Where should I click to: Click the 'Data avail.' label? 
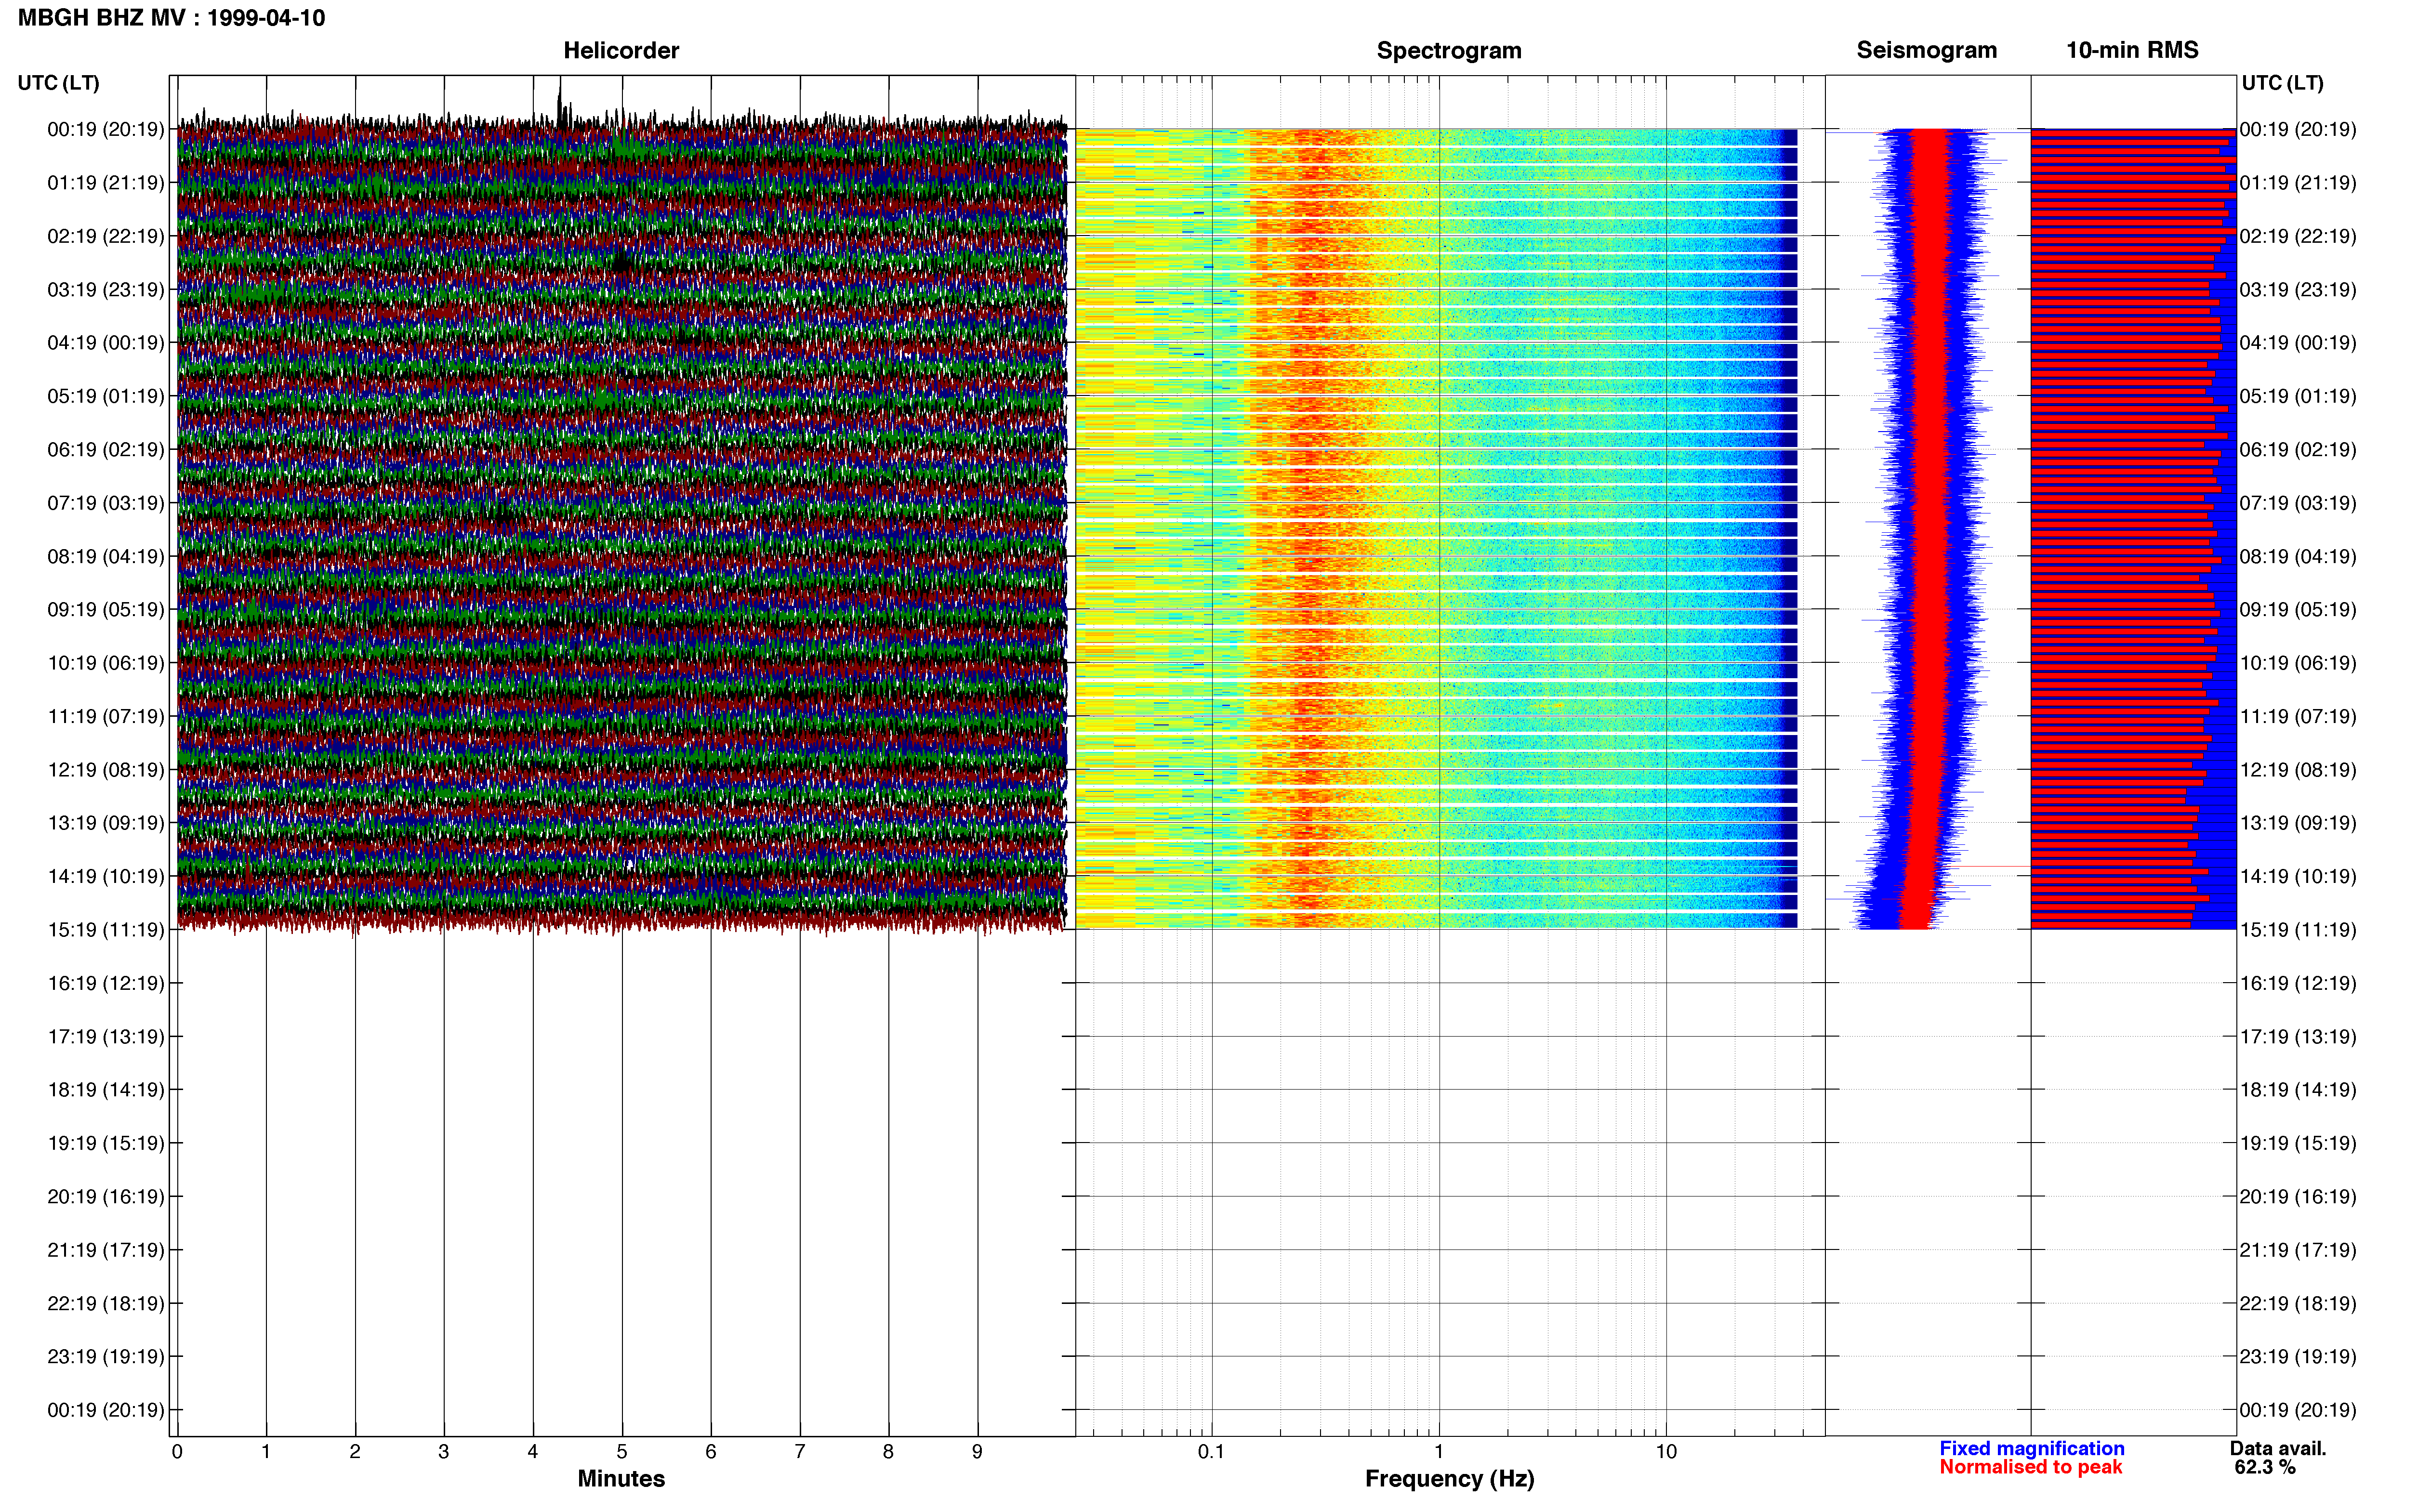click(2278, 1448)
